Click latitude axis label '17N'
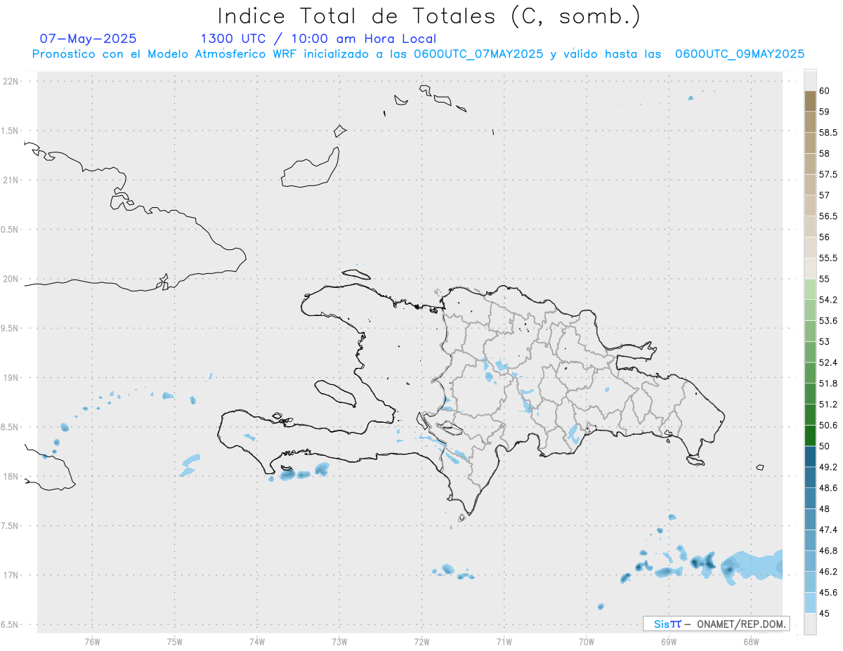 [12, 575]
